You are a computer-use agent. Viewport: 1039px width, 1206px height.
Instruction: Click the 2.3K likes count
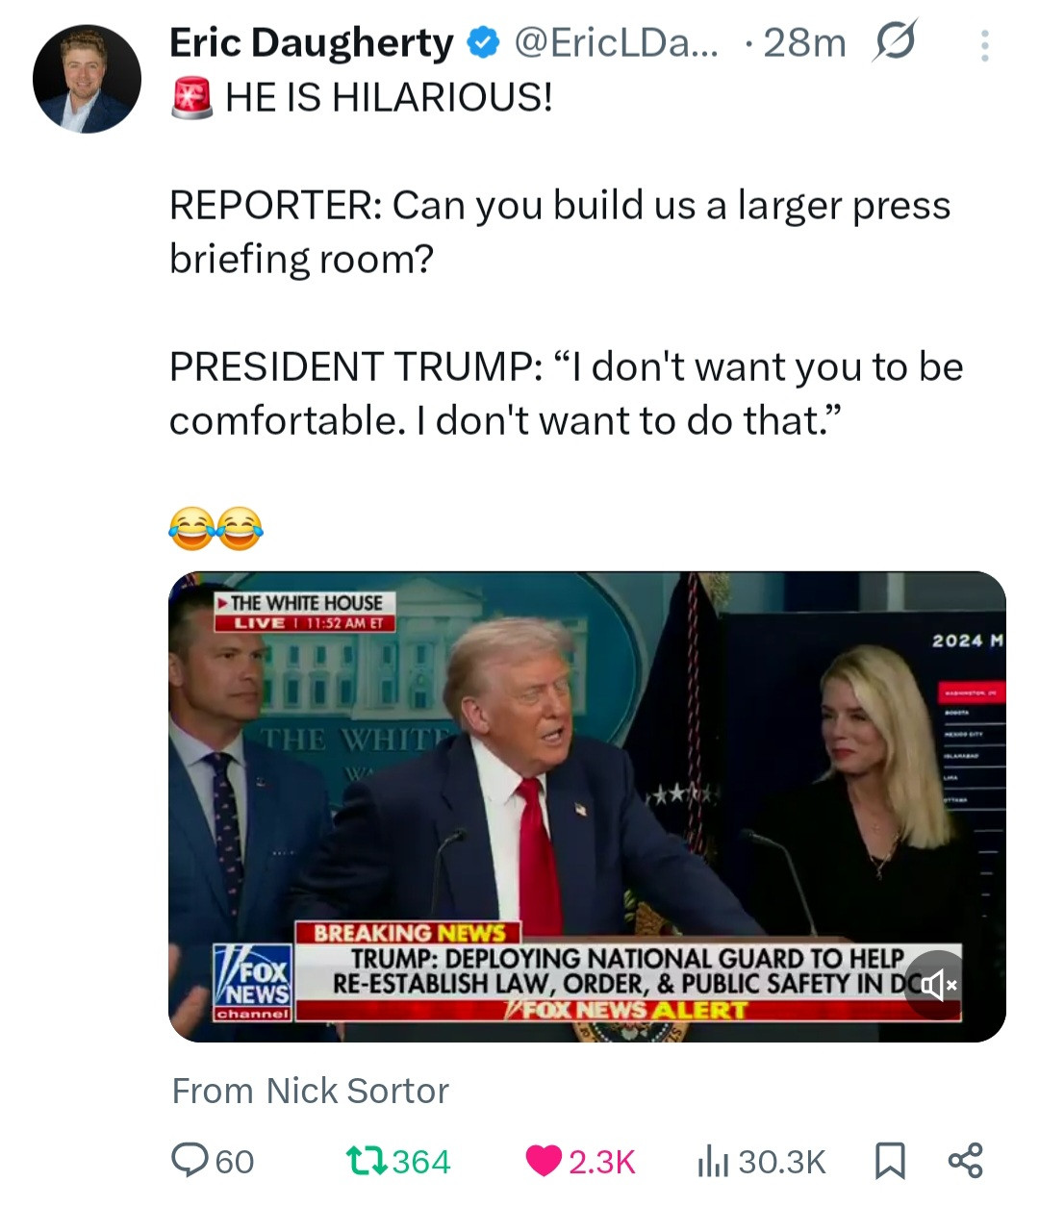coord(602,1162)
